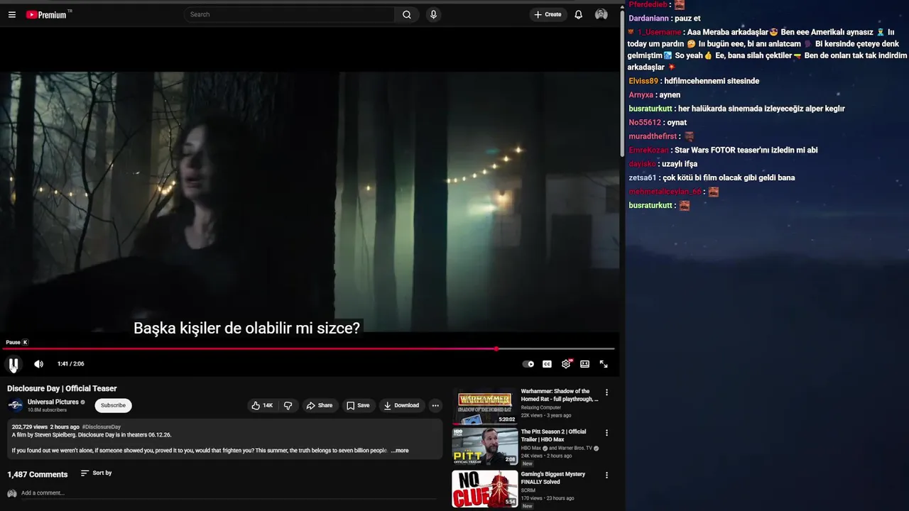
Task: Pause the video playback
Action: (x=13, y=364)
